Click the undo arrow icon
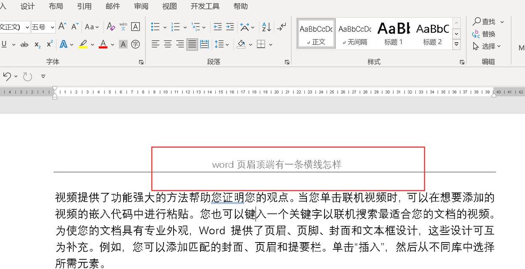The width and height of the screenshot is (525, 269). pos(7,76)
